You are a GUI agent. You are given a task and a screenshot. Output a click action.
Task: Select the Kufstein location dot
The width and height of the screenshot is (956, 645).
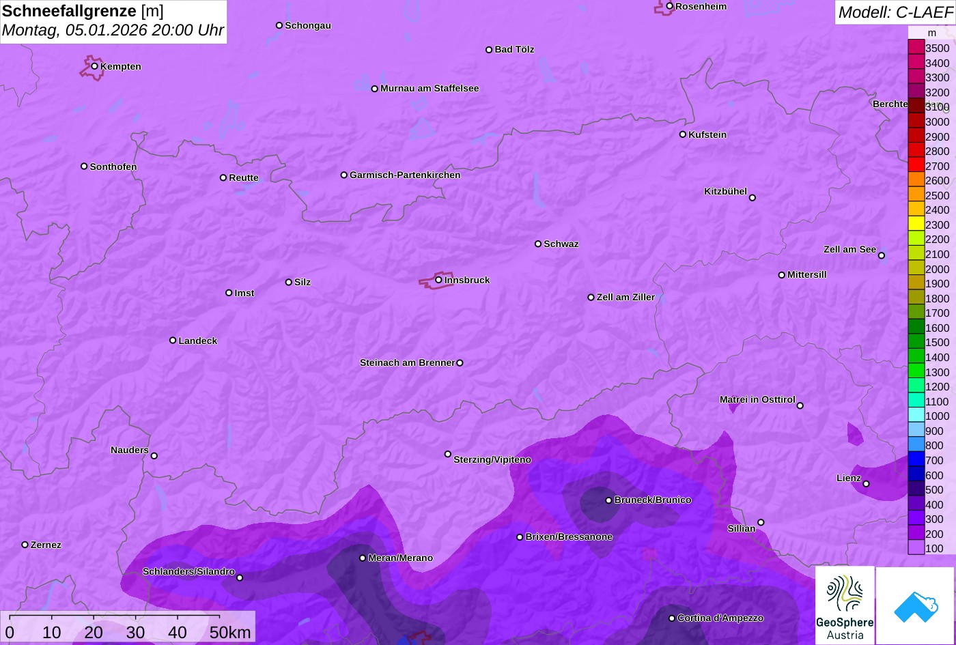click(x=683, y=134)
